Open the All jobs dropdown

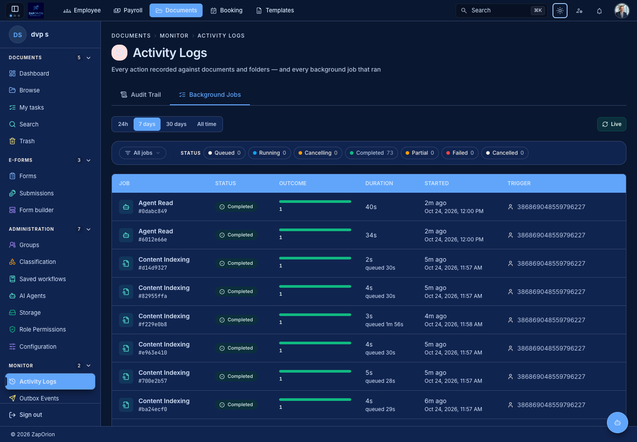[142, 153]
